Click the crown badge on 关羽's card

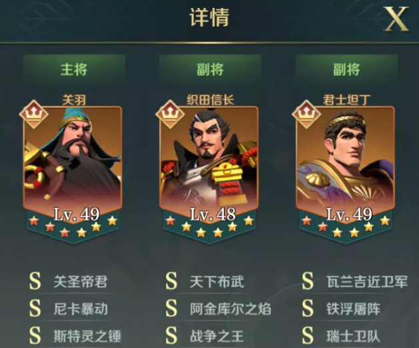tap(34, 115)
